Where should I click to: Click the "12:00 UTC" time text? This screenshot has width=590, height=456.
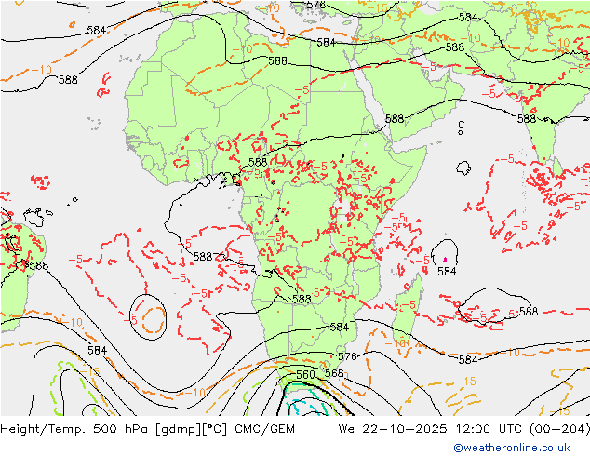[x=489, y=429]
